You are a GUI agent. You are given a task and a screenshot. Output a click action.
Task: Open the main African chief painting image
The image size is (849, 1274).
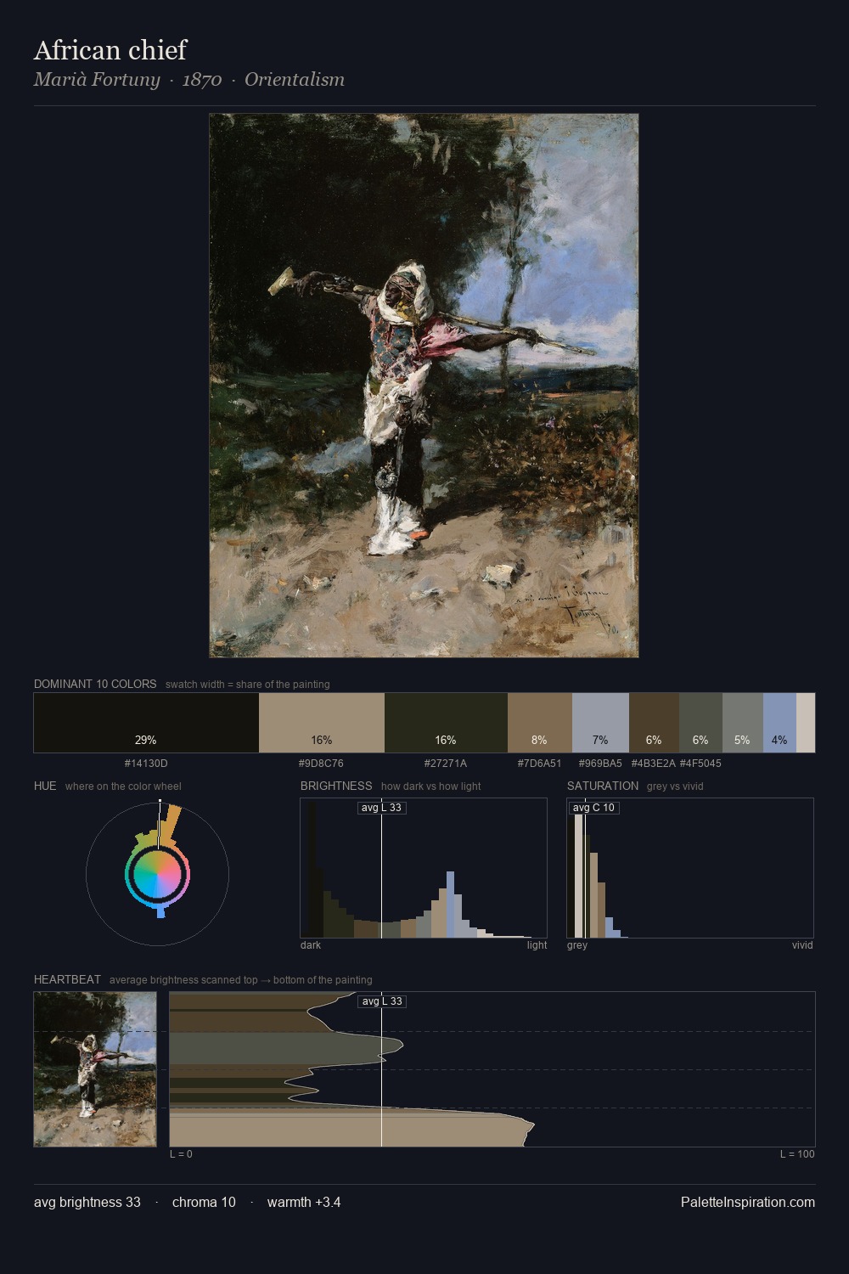424,386
